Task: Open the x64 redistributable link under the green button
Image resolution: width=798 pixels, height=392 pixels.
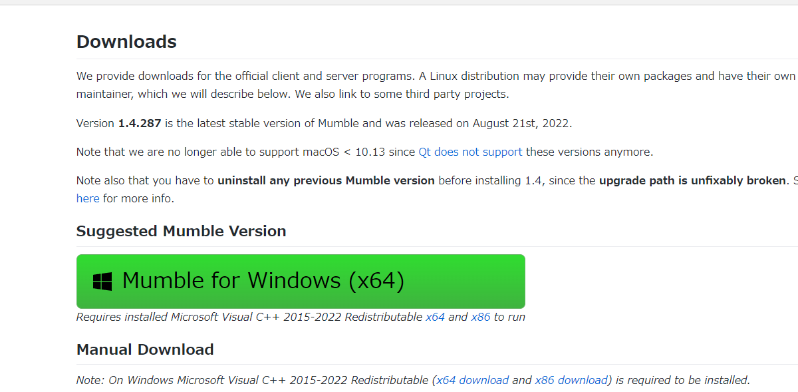Action: (435, 317)
